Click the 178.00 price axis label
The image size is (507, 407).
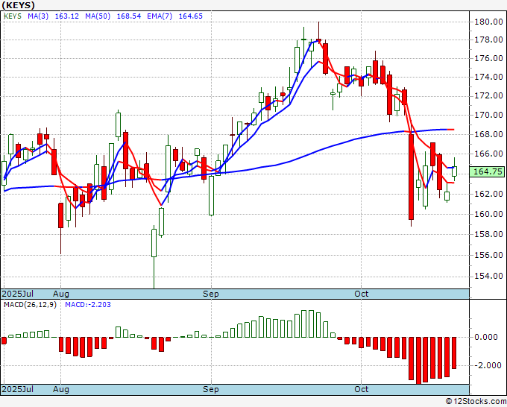tap(488, 40)
